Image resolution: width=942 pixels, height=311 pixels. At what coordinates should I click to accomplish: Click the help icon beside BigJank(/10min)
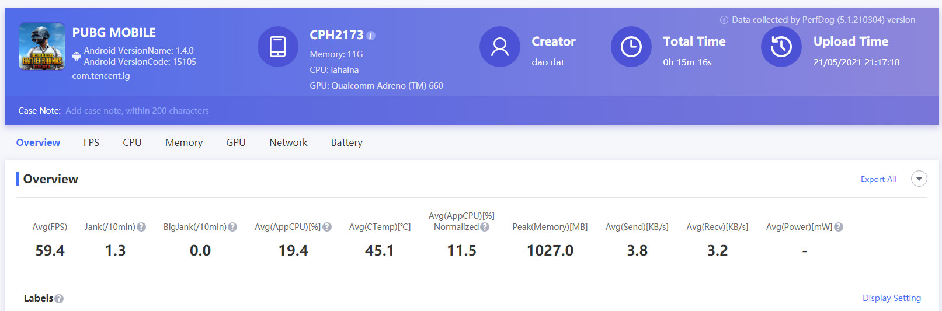pyautogui.click(x=232, y=227)
